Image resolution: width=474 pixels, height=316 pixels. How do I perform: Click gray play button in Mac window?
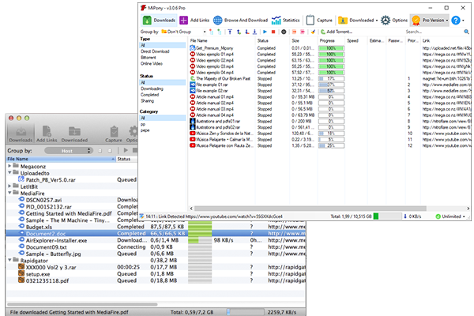pyautogui.click(x=126, y=150)
